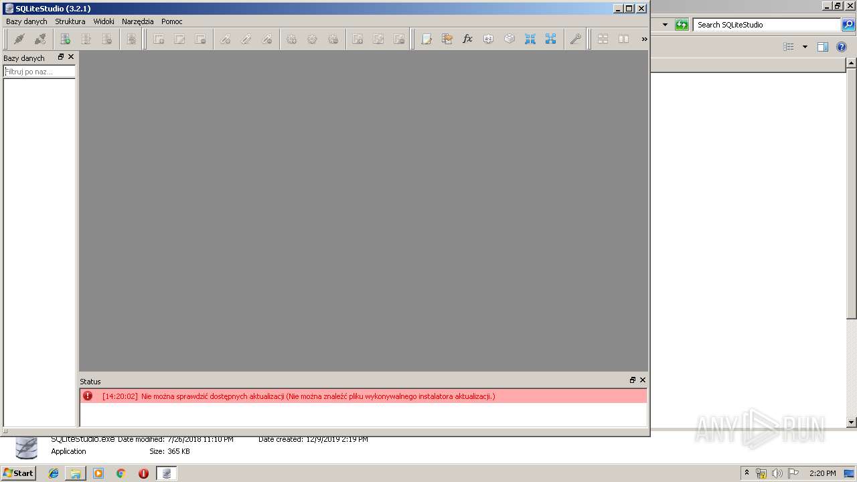Image resolution: width=857 pixels, height=482 pixels.
Task: Open Internet Explorer from the taskbar
Action: [x=54, y=473]
